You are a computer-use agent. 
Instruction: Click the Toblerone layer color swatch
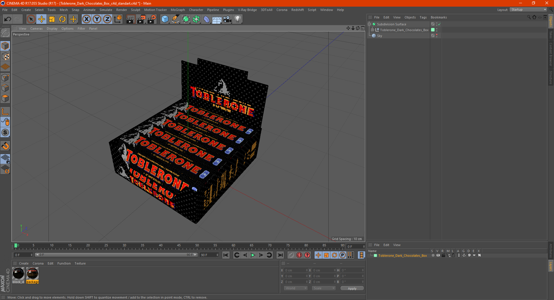pos(375,256)
